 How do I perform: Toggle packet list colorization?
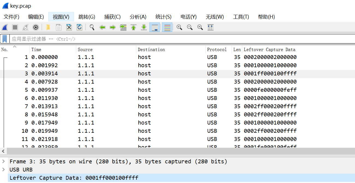tap(167, 27)
